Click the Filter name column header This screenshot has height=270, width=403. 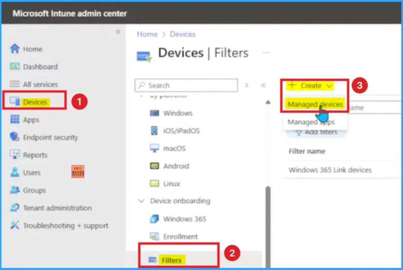tap(307, 151)
